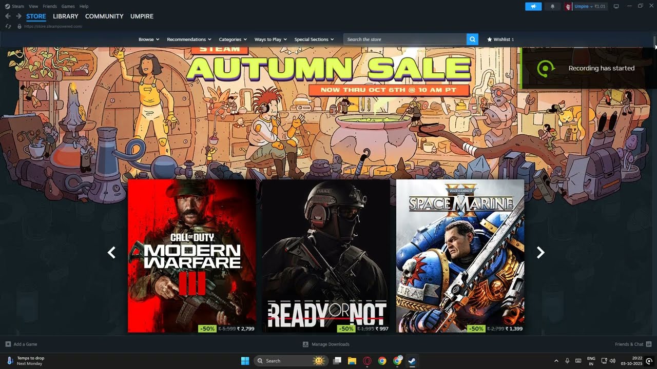Go forward with the right arrow
Image resolution: width=657 pixels, height=369 pixels.
tap(18, 16)
